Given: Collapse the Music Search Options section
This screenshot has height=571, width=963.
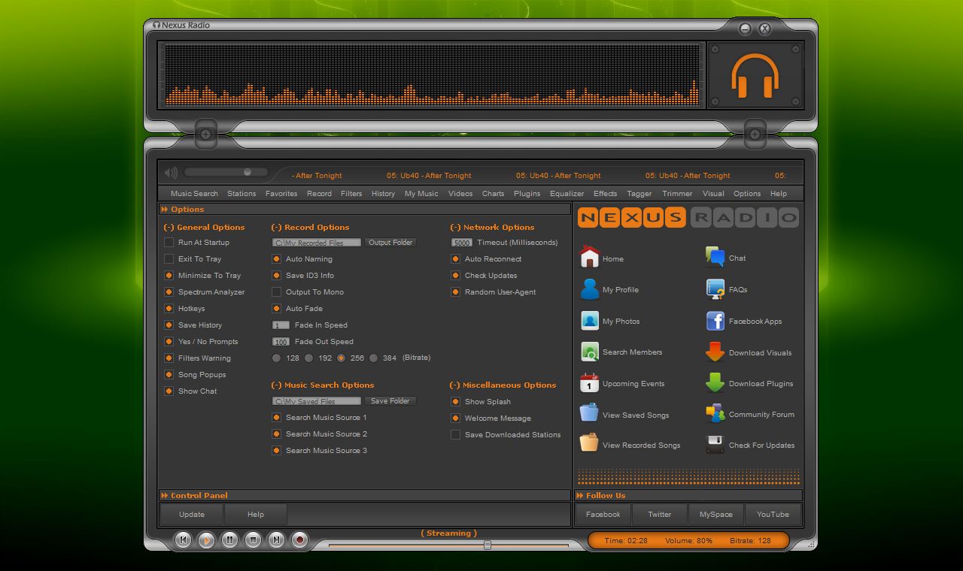Looking at the screenshot, I should (277, 385).
